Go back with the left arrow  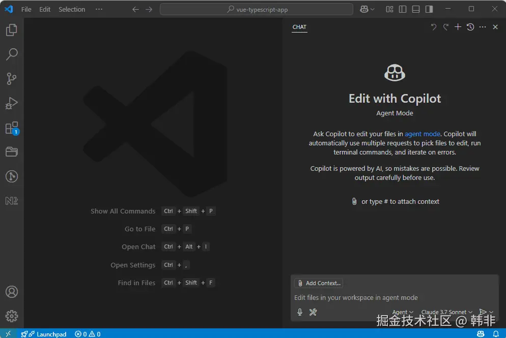coord(135,9)
